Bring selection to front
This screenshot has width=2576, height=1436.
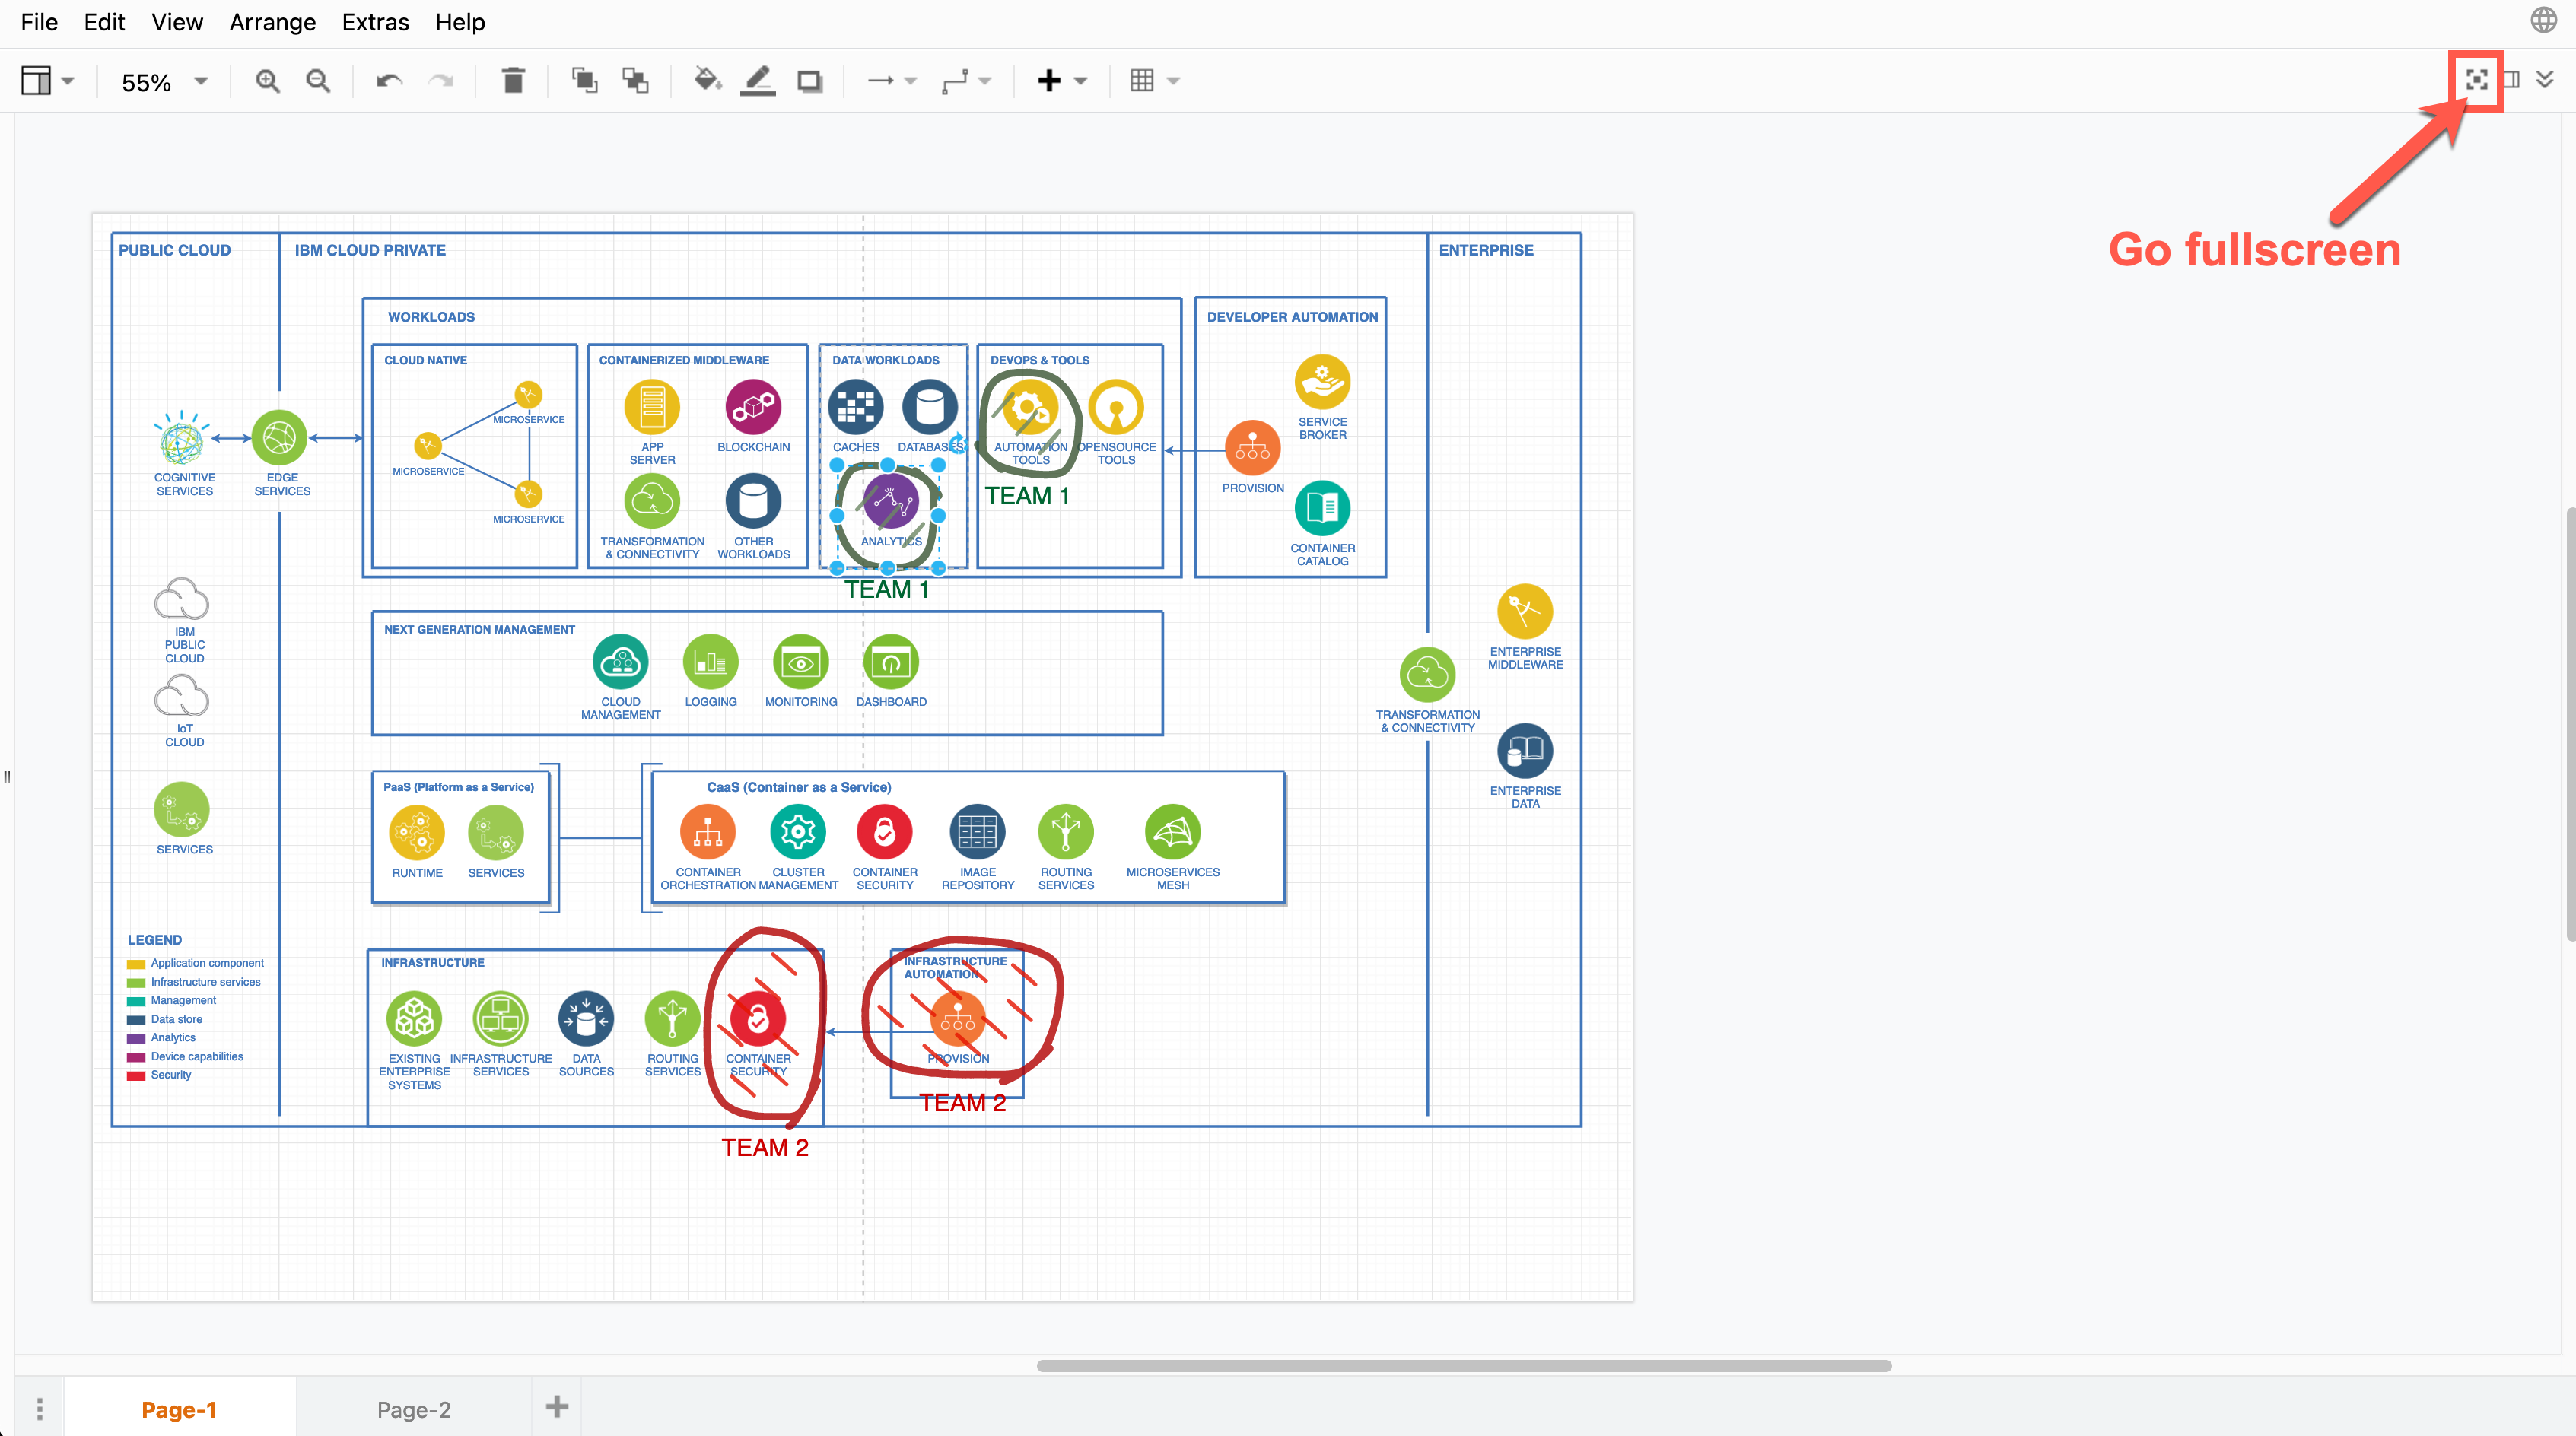(584, 81)
